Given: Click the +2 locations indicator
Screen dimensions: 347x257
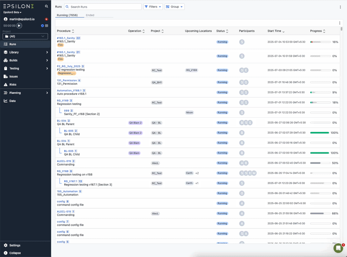Looking at the screenshot, I should (x=197, y=173).
